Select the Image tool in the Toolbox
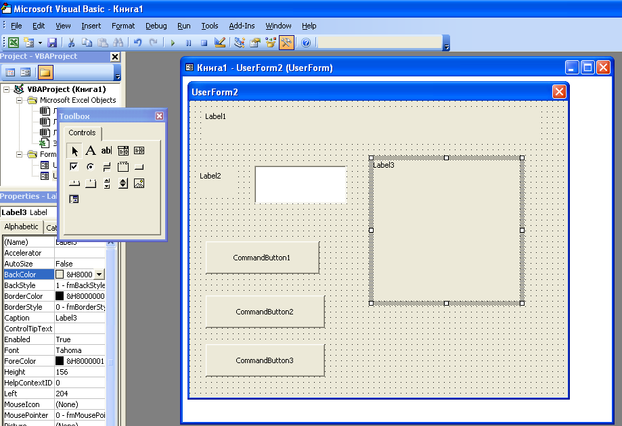Screen dimensions: 622x426 [139, 183]
